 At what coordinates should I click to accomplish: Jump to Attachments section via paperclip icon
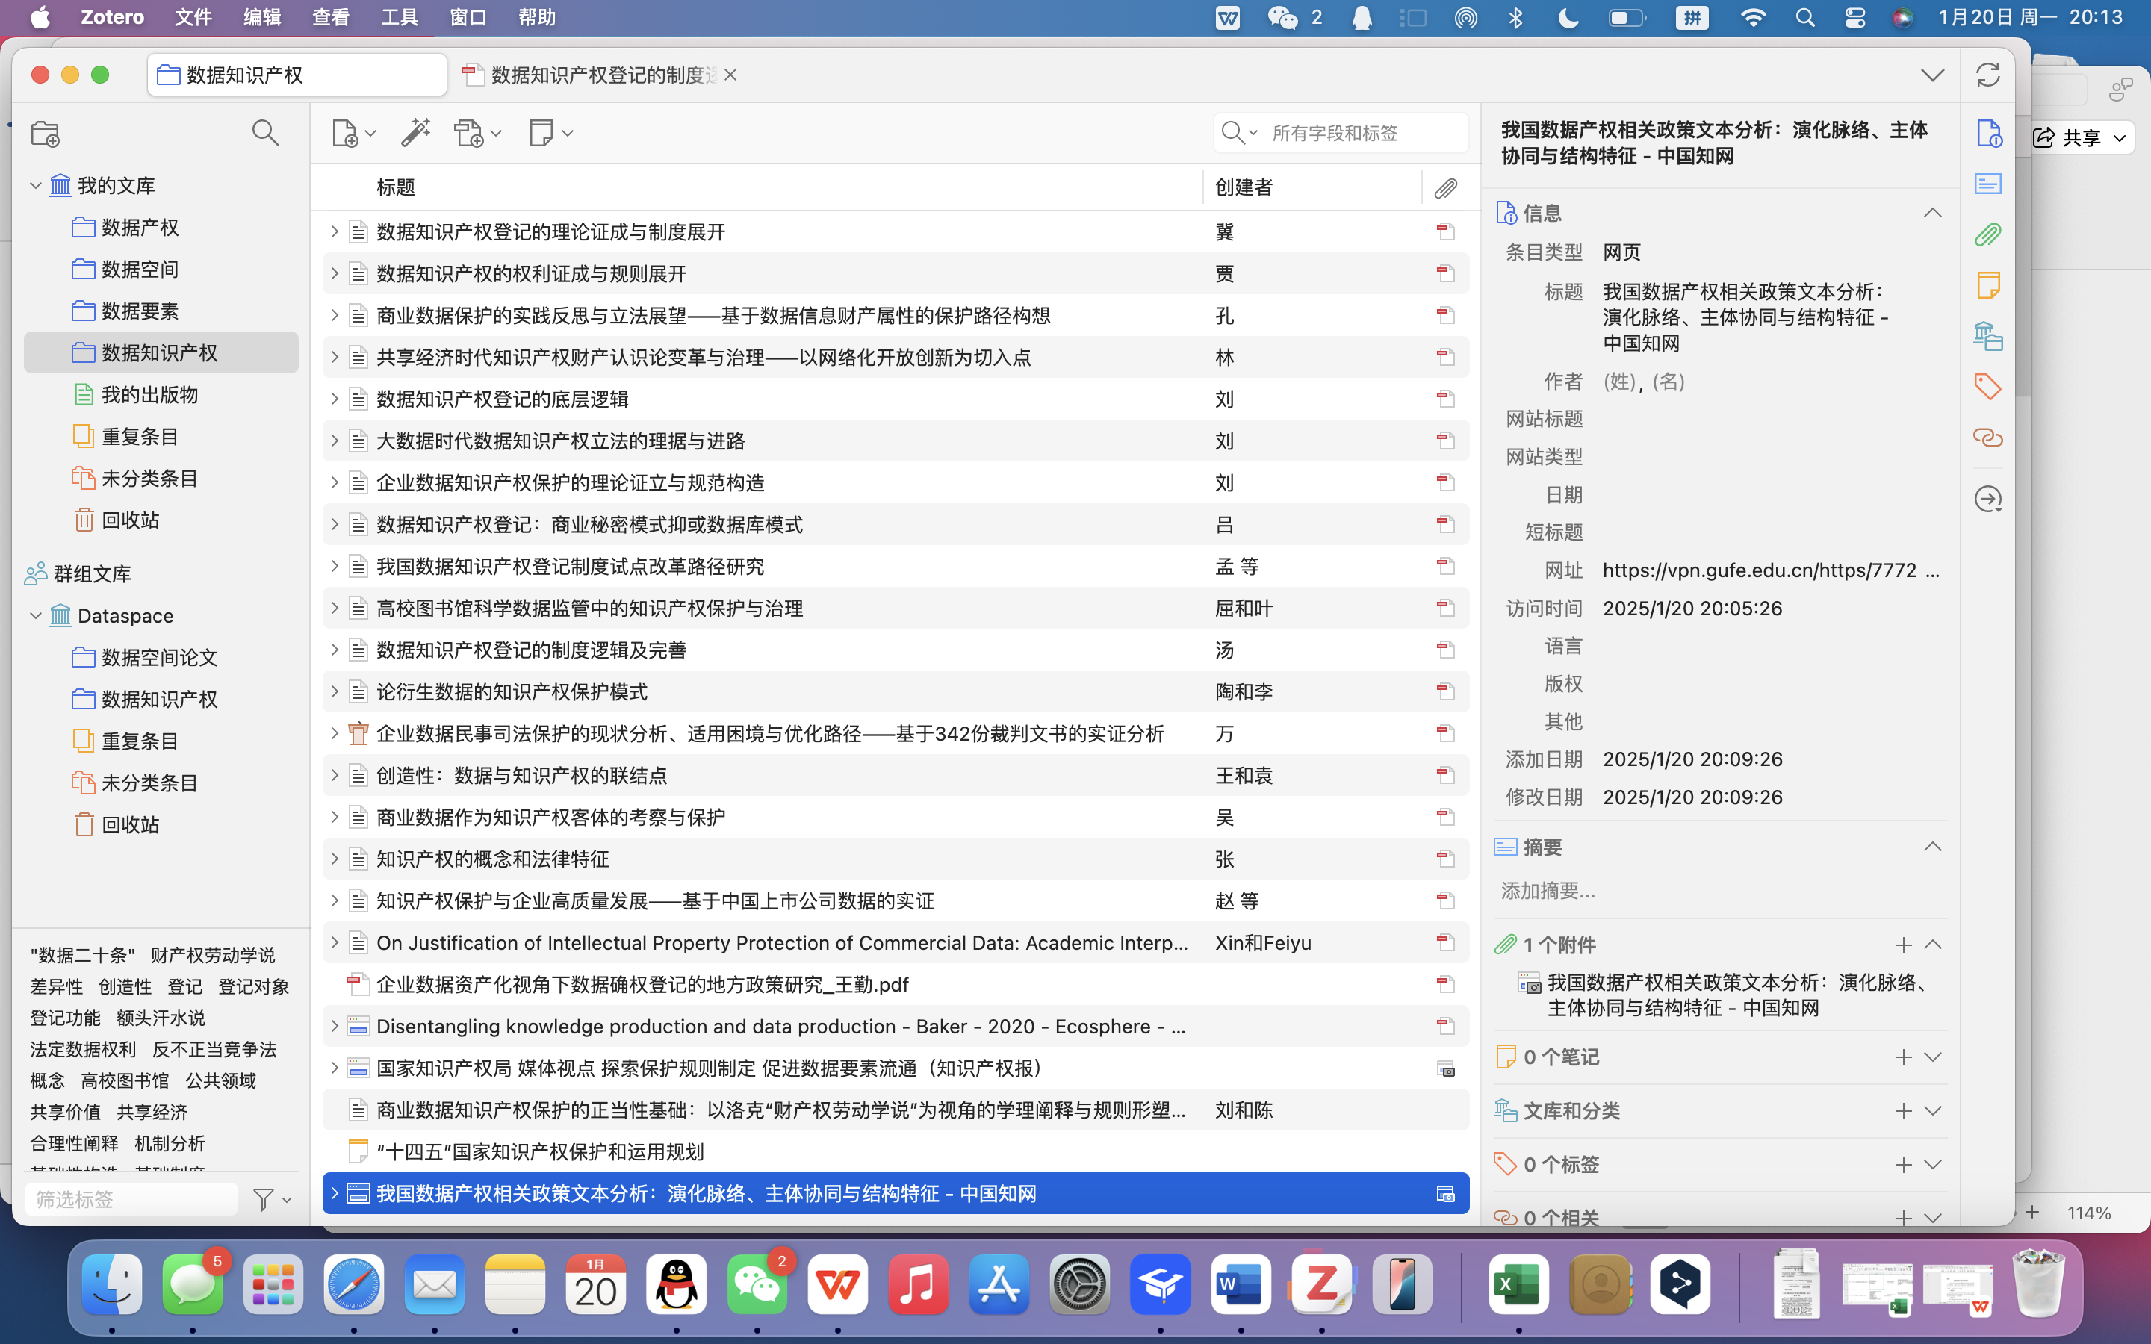[x=1987, y=234]
